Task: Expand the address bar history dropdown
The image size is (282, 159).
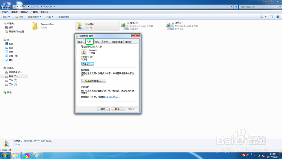Action: tap(232, 7)
